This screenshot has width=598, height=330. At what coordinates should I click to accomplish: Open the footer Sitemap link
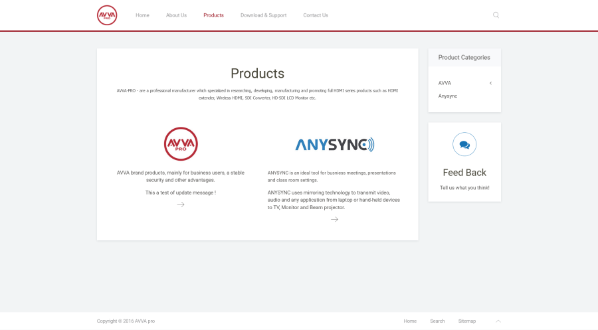(x=466, y=321)
